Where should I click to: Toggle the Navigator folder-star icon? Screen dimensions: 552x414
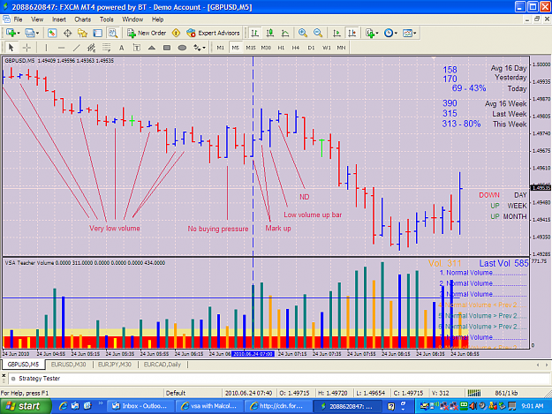pyautogui.click(x=82, y=33)
